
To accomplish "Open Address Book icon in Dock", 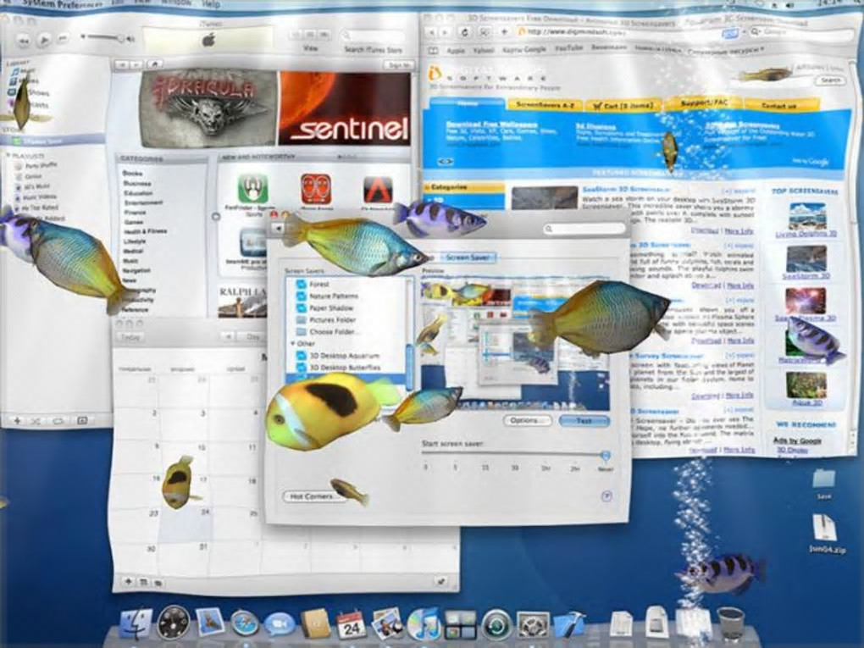I will point(316,624).
